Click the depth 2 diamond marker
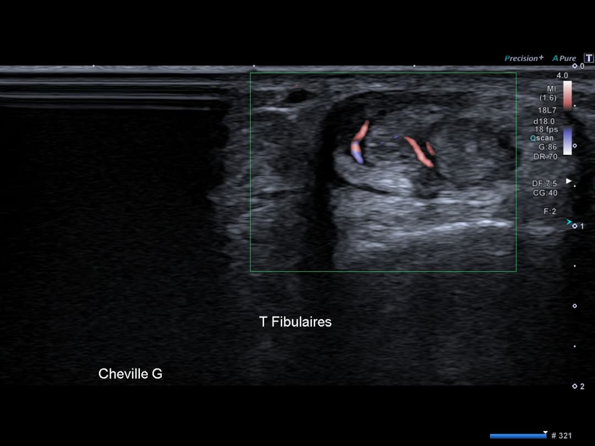 575,386
